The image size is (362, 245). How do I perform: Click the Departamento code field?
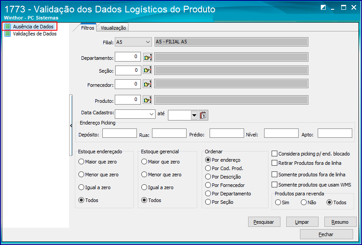pos(128,57)
